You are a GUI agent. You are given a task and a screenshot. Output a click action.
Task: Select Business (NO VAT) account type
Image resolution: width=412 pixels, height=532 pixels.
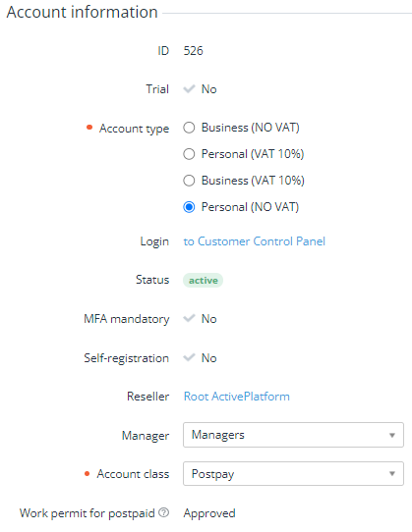tap(189, 128)
